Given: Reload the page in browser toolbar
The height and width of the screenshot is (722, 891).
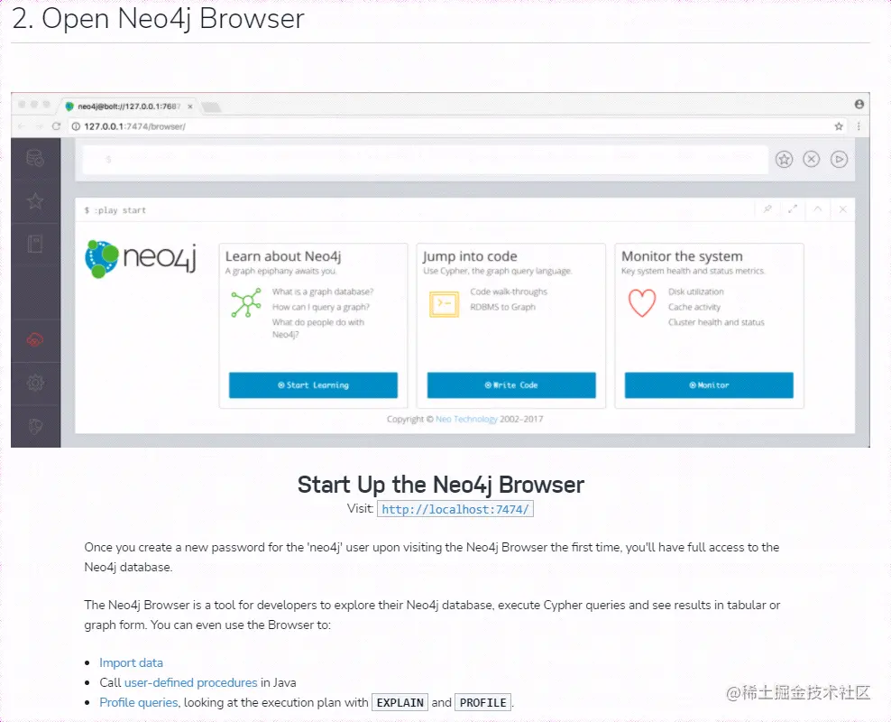Looking at the screenshot, I should (56, 126).
